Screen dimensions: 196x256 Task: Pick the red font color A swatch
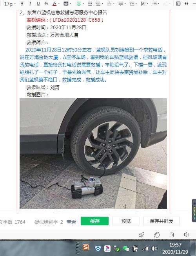(54, 4)
